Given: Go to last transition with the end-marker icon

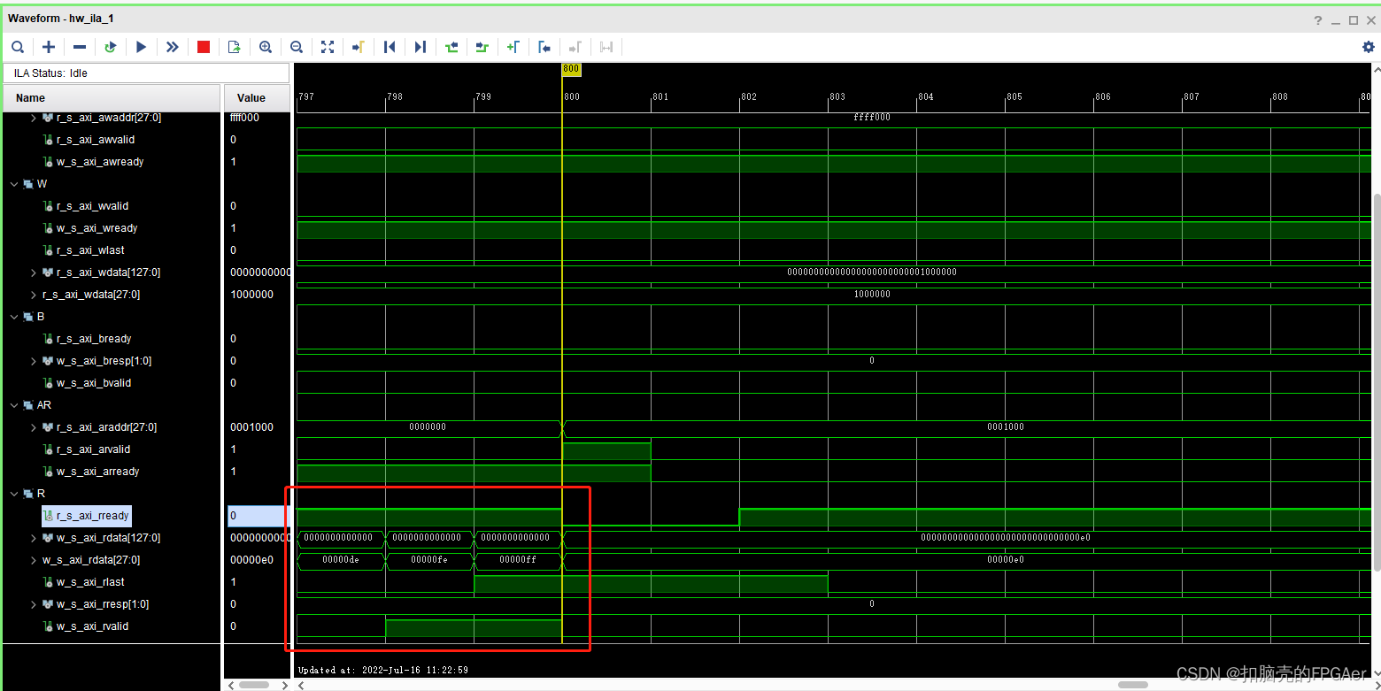Looking at the screenshot, I should tap(420, 47).
